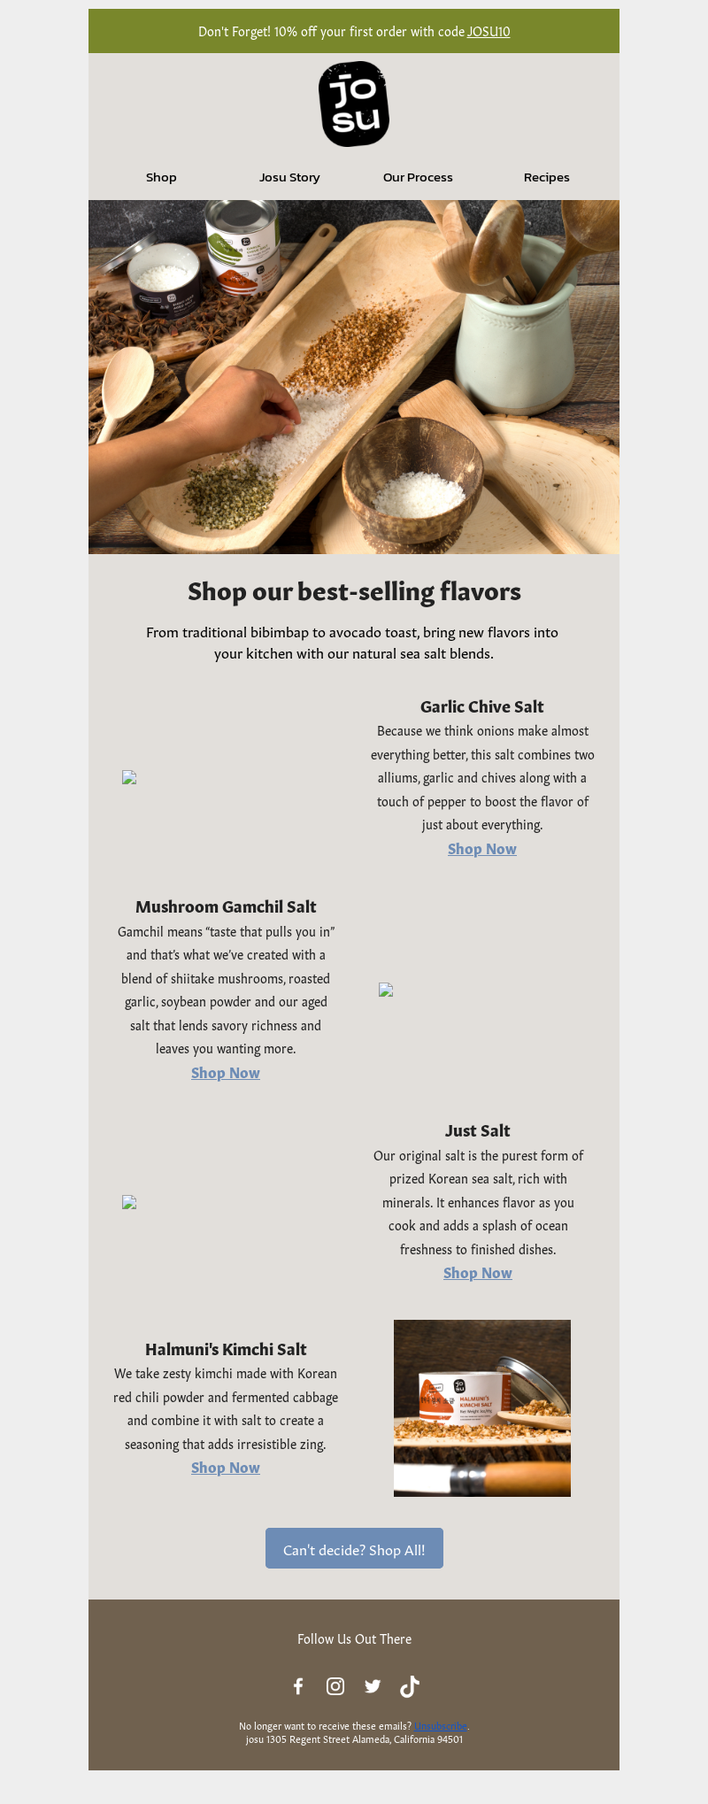
Task: Click the Josu logo at the top
Action: pyautogui.click(x=354, y=104)
